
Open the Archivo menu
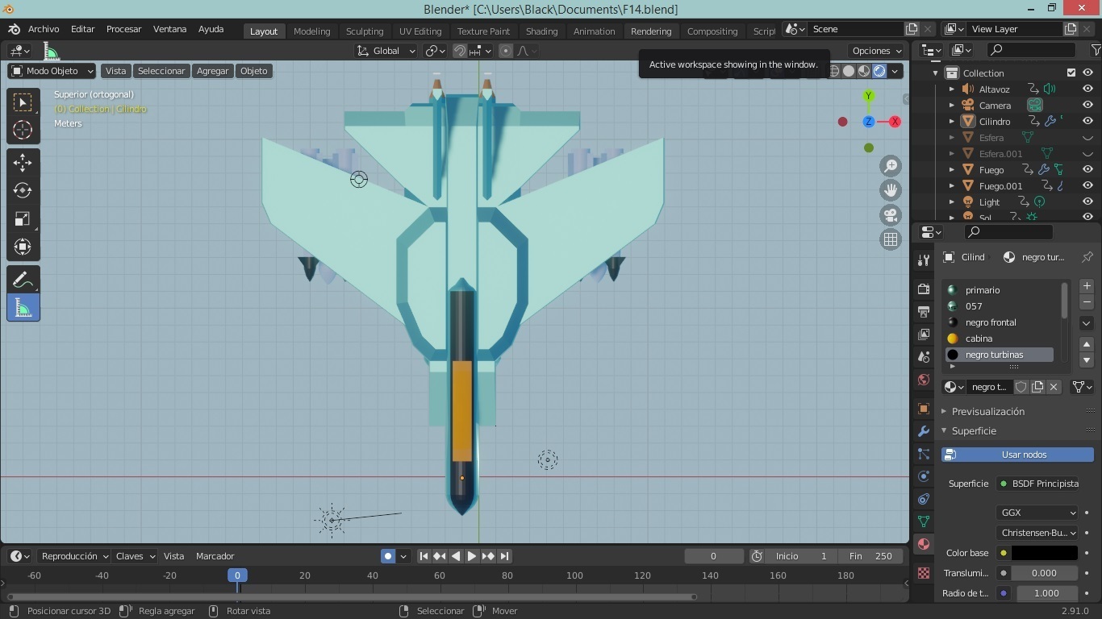(x=43, y=29)
